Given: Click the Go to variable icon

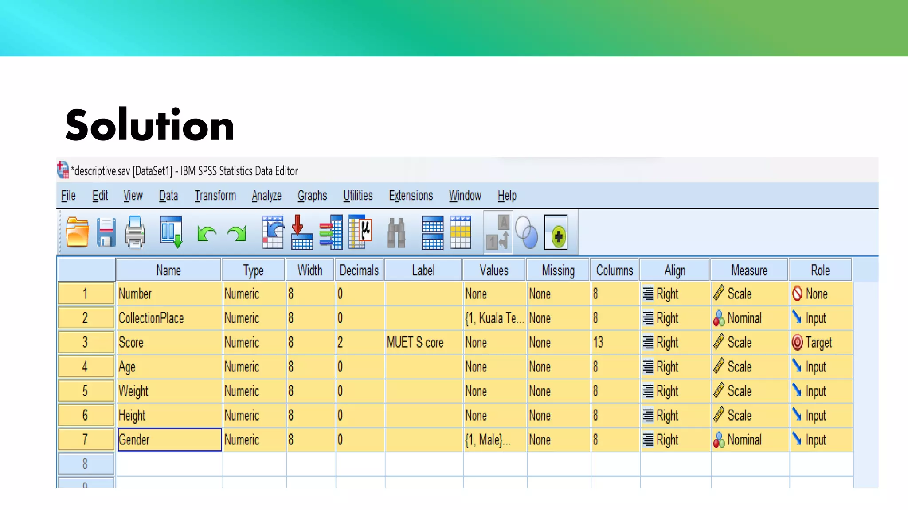Looking at the screenshot, I should (301, 232).
